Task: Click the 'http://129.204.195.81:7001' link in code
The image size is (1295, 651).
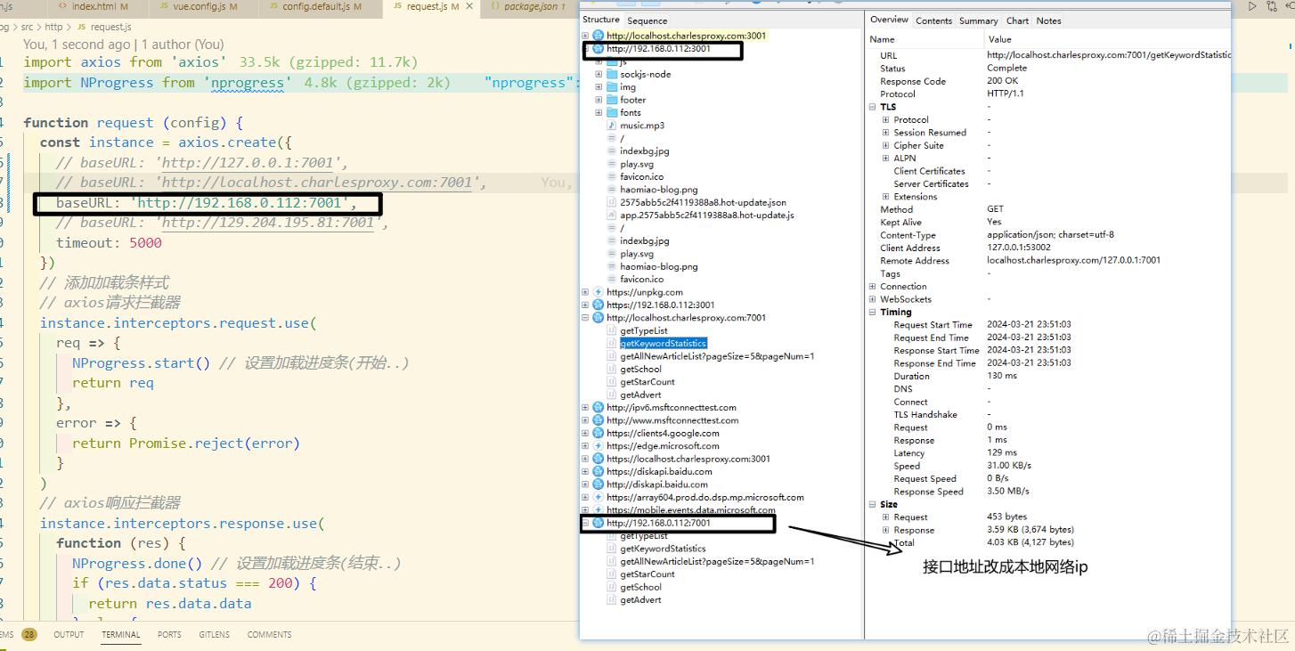Action: 267,223
